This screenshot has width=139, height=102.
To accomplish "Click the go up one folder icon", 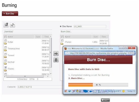I will click(x=6, y=25).
